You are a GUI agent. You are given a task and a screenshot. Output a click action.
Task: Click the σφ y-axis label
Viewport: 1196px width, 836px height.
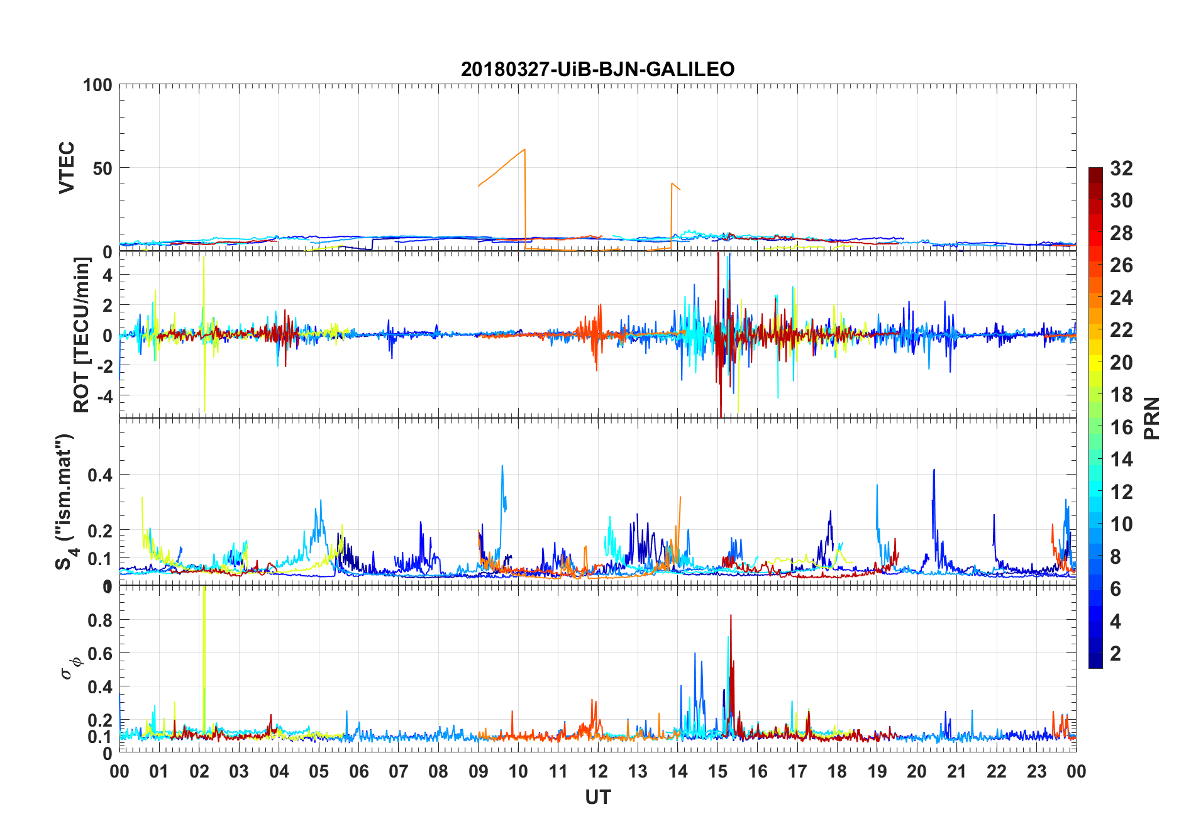(x=70, y=668)
